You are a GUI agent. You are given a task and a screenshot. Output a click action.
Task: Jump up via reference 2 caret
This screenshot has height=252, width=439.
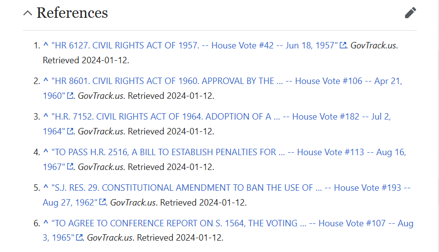tap(46, 81)
